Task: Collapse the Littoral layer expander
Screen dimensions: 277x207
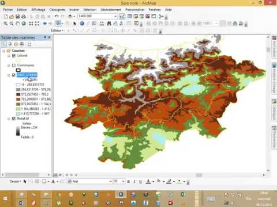Action: coord(9,56)
